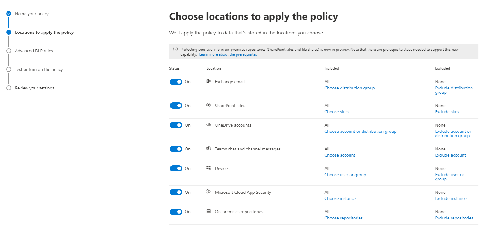Screen dimensions: 483x230
Task: Click Exclude repositories link
Action: (454, 218)
